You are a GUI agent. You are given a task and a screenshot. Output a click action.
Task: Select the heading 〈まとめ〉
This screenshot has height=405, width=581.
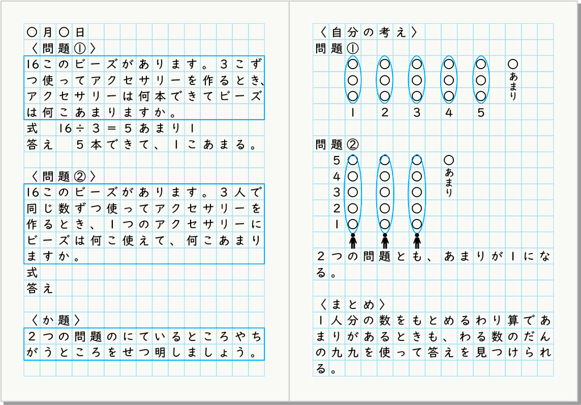[x=352, y=305]
